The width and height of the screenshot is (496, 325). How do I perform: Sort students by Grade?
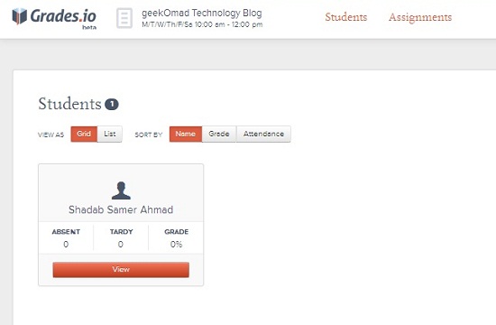click(x=219, y=134)
